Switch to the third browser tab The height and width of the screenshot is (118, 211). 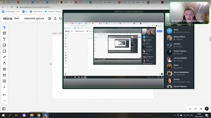coord(37,2)
